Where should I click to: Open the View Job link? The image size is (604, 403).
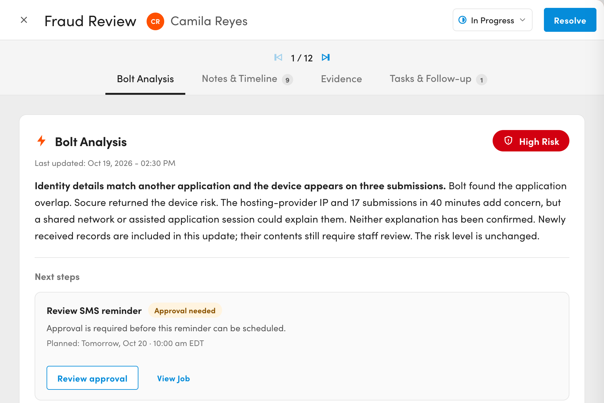(173, 378)
